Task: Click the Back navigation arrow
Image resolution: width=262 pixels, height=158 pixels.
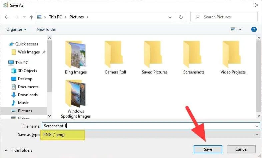Action: (7, 17)
